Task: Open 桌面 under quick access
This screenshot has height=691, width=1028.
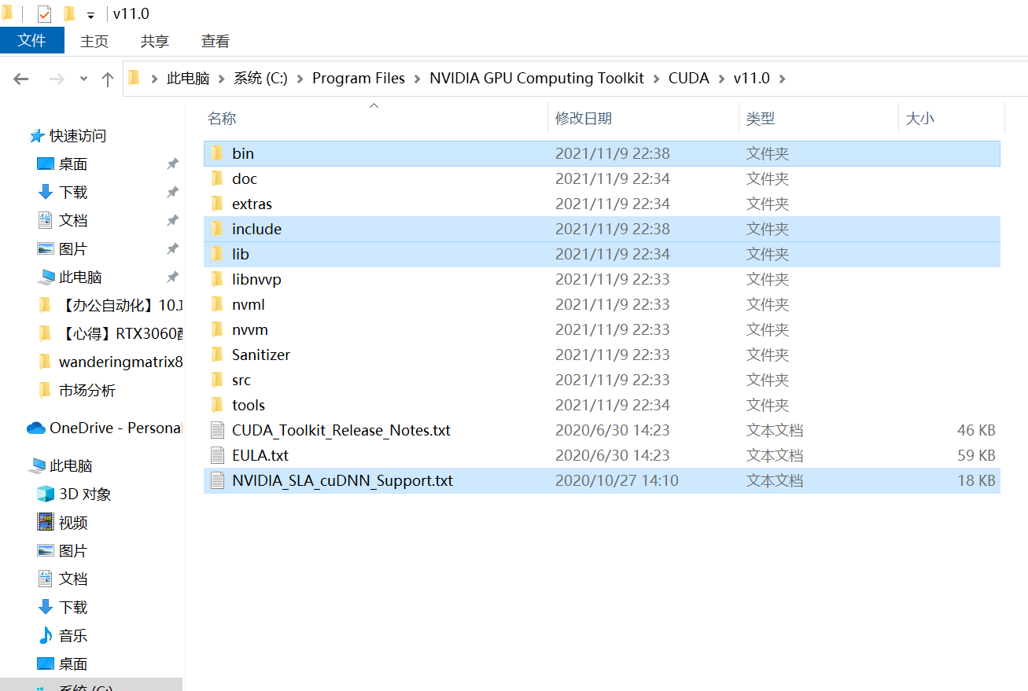Action: click(73, 164)
